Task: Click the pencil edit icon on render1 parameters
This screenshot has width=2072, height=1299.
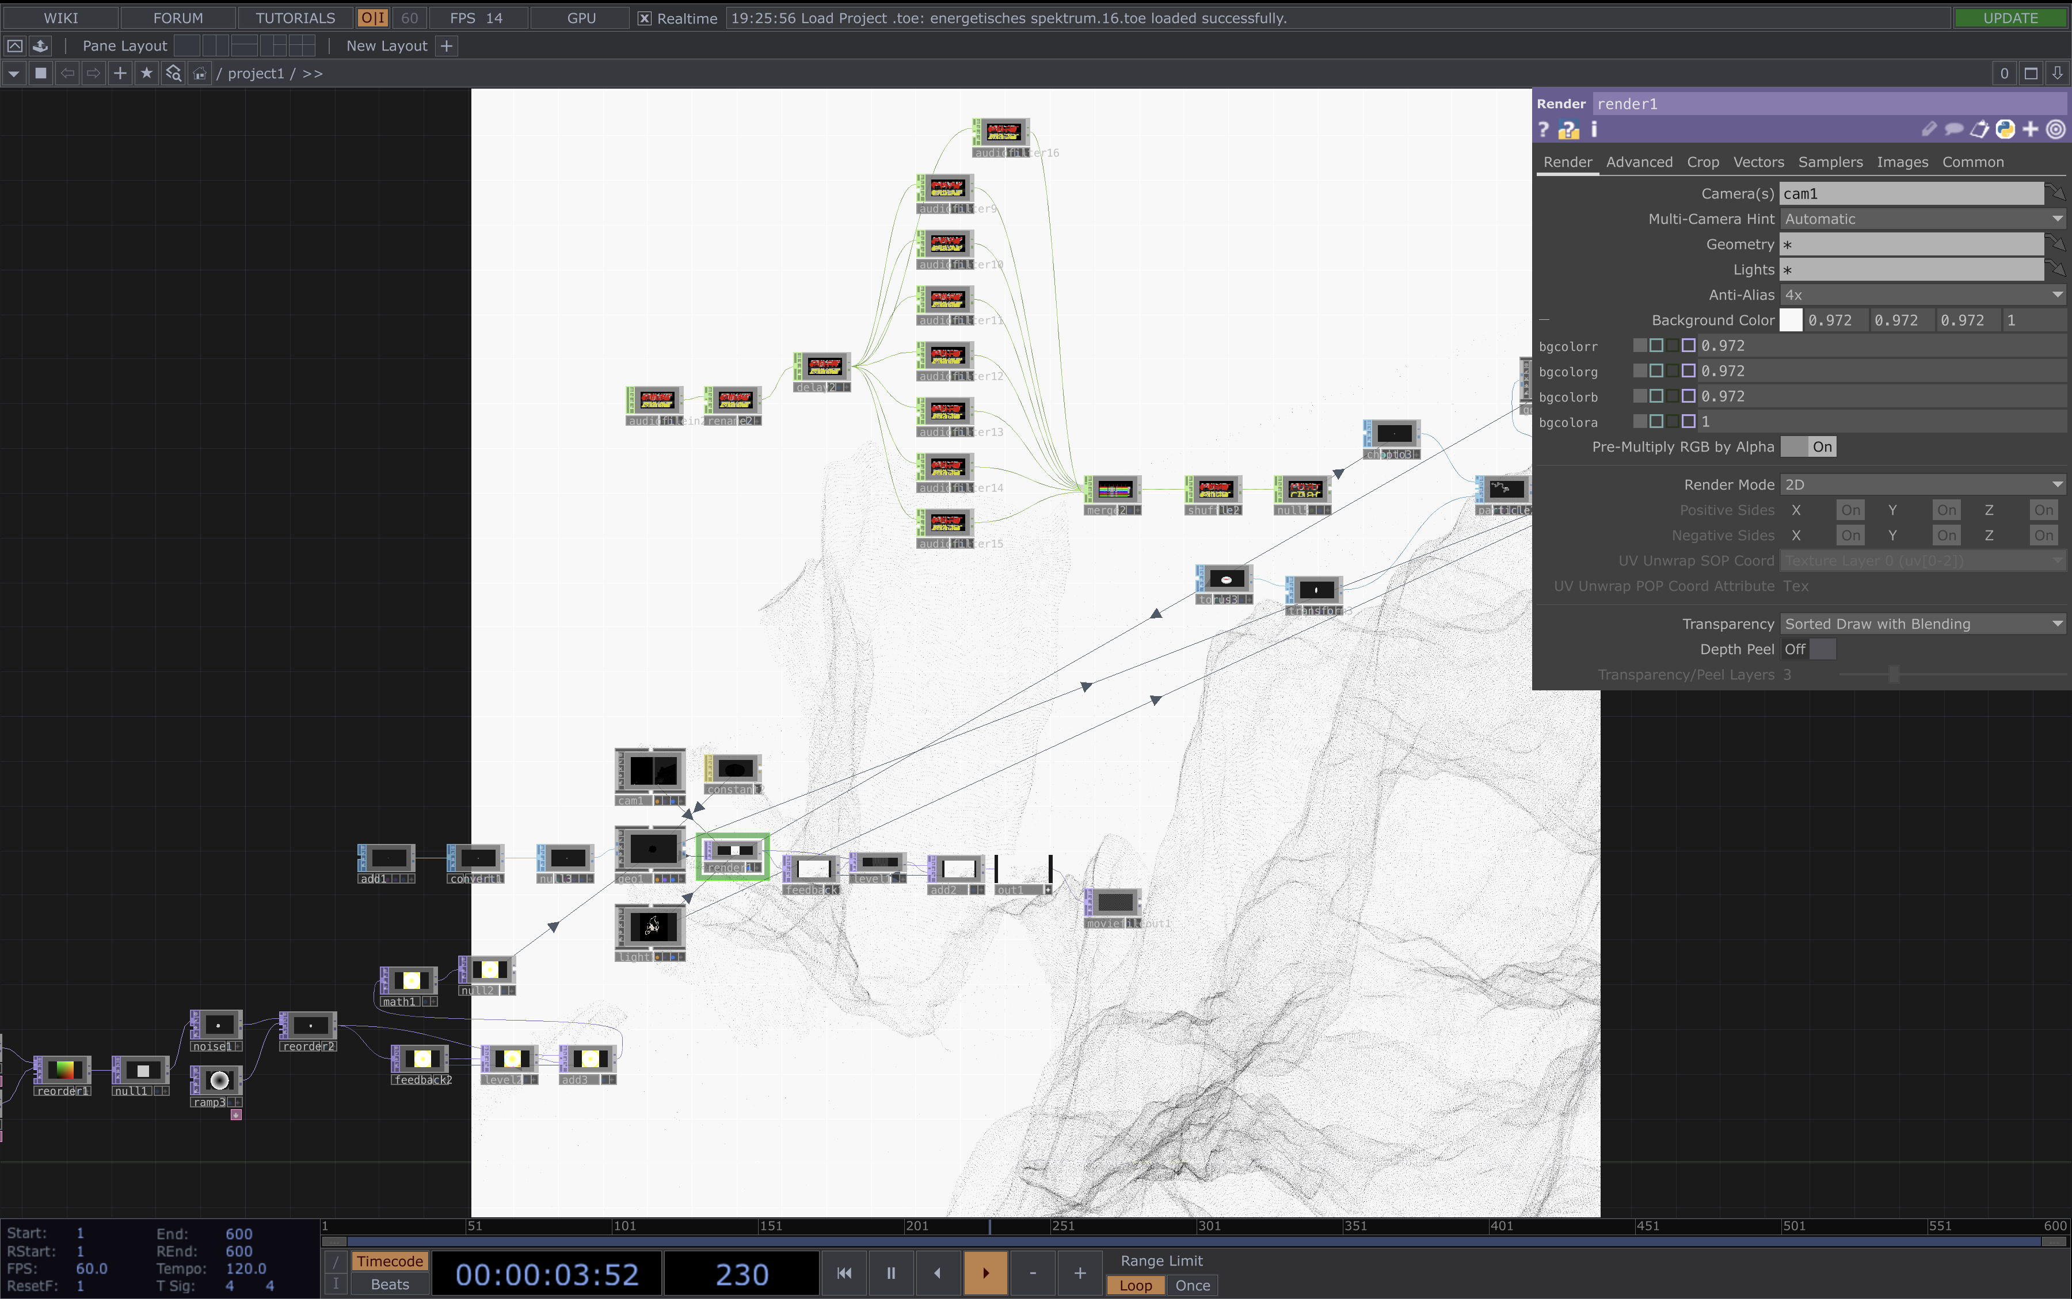Action: [1930, 129]
